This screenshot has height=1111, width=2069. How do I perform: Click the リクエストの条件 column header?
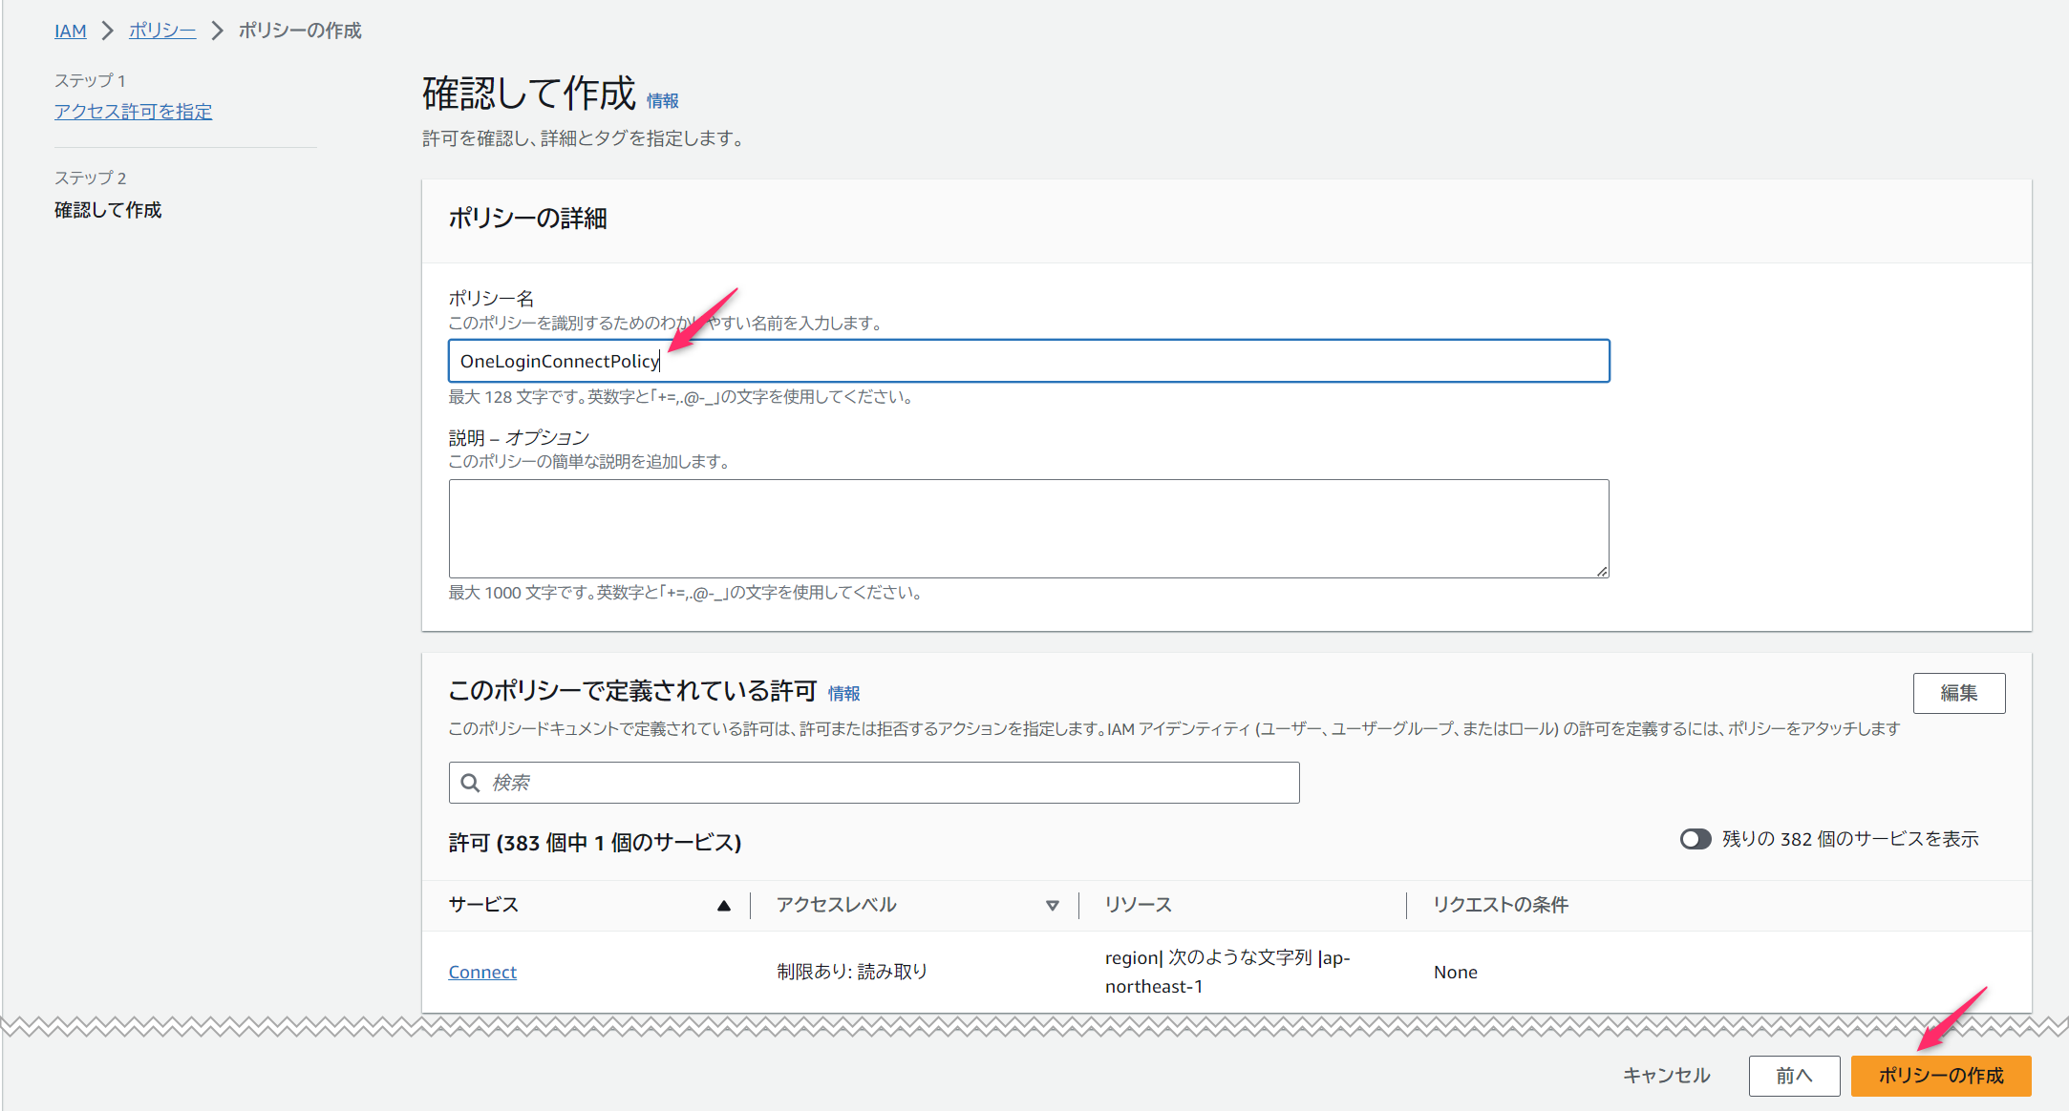coord(1501,905)
